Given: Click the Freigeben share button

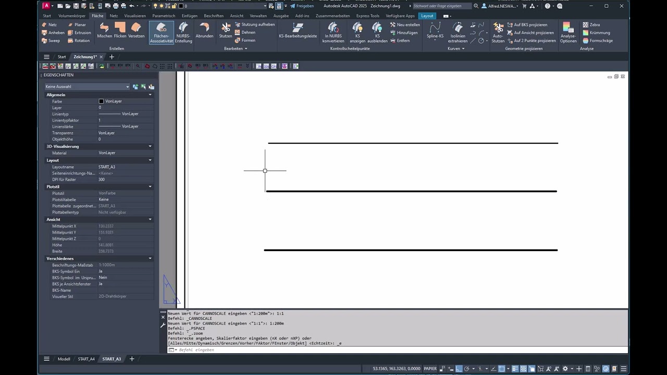Looking at the screenshot, I should click(302, 6).
